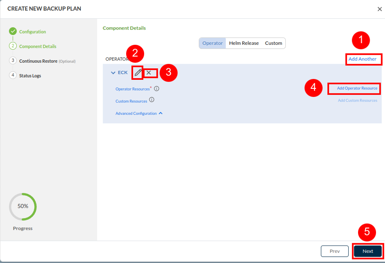Click the green checkmark Configuration step icon

click(x=13, y=32)
